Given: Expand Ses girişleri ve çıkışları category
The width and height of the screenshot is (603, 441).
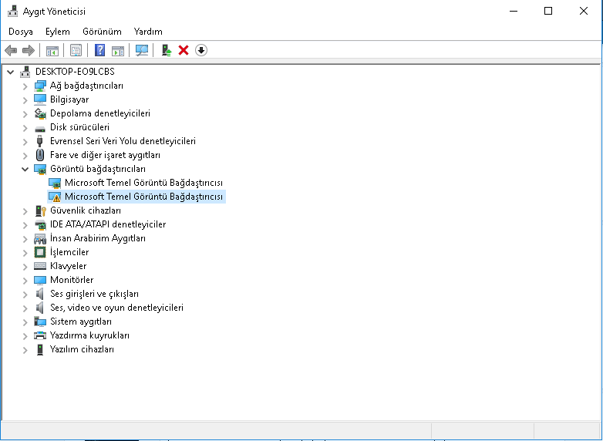Looking at the screenshot, I should pyautogui.click(x=25, y=294).
